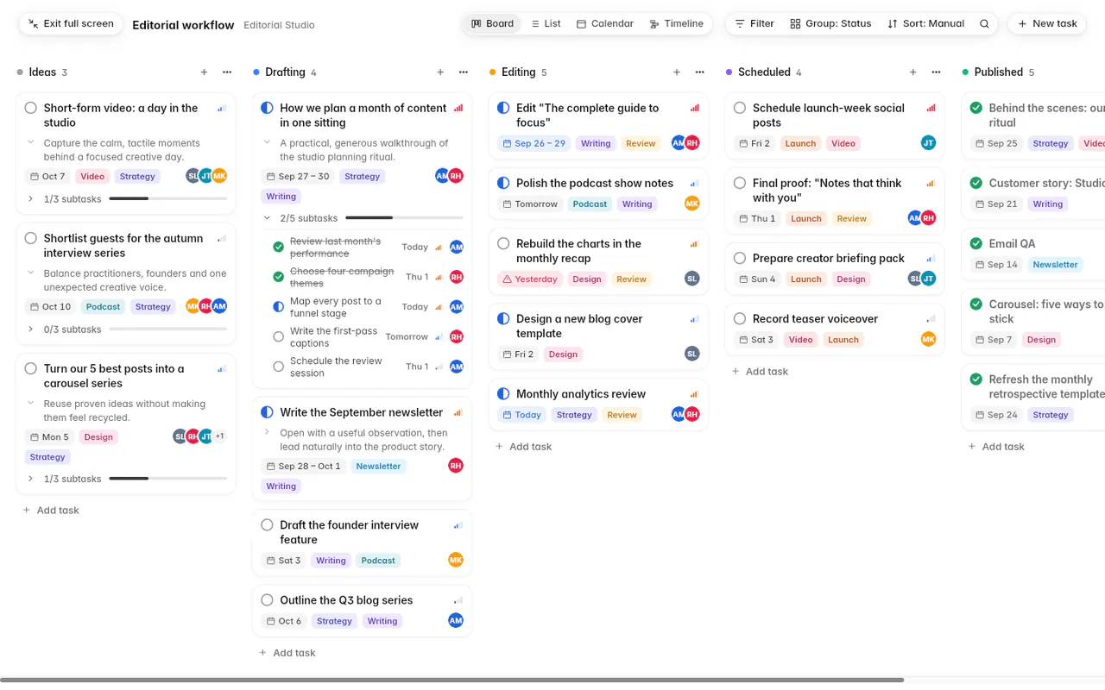Image resolution: width=1105 pixels, height=690 pixels.
Task: Click priority icon on How we plan a month card
Action: coord(458,108)
